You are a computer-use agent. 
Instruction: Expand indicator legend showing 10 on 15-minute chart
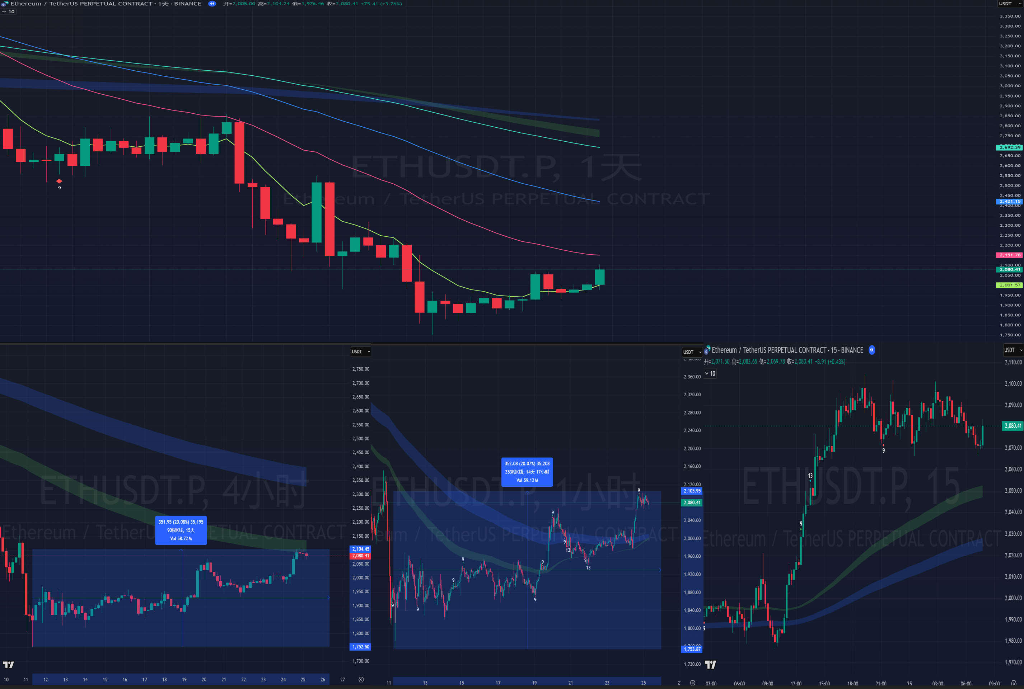[x=710, y=373]
